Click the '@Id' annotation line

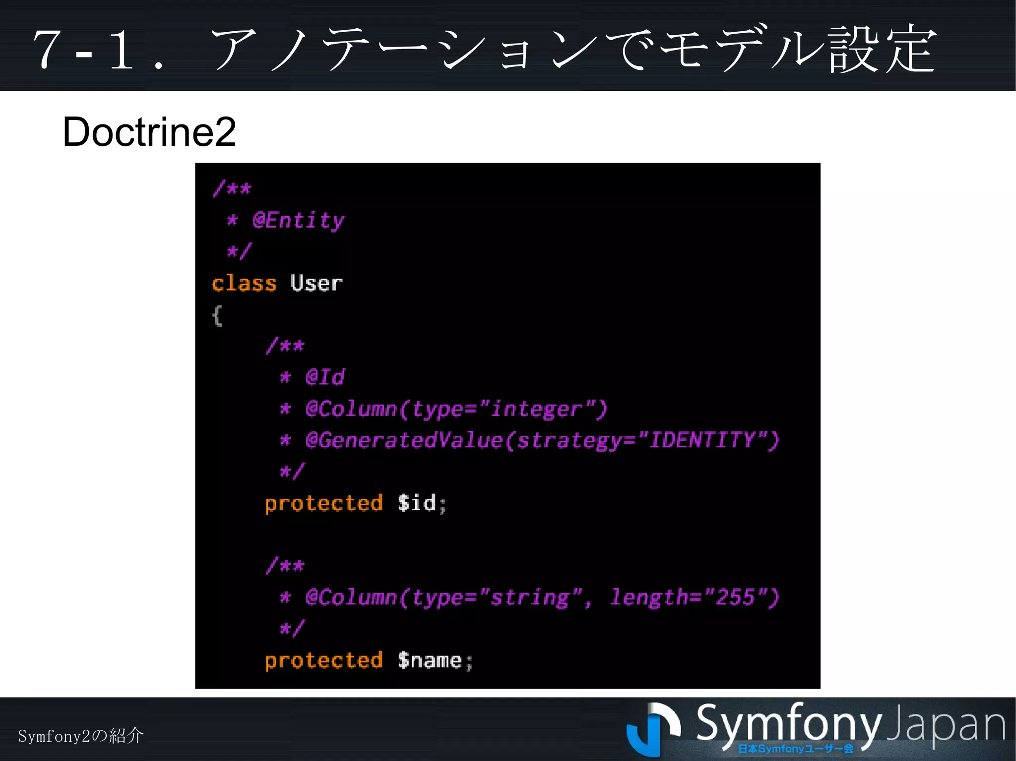pyautogui.click(x=312, y=377)
